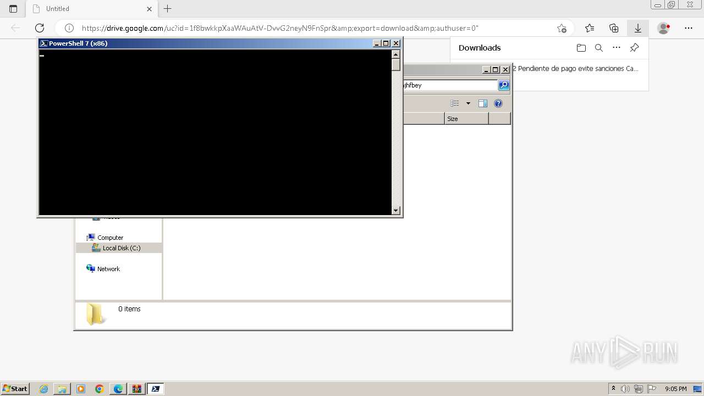Open WinRAR taskbar button
This screenshot has width=704, height=396.
[x=136, y=389]
